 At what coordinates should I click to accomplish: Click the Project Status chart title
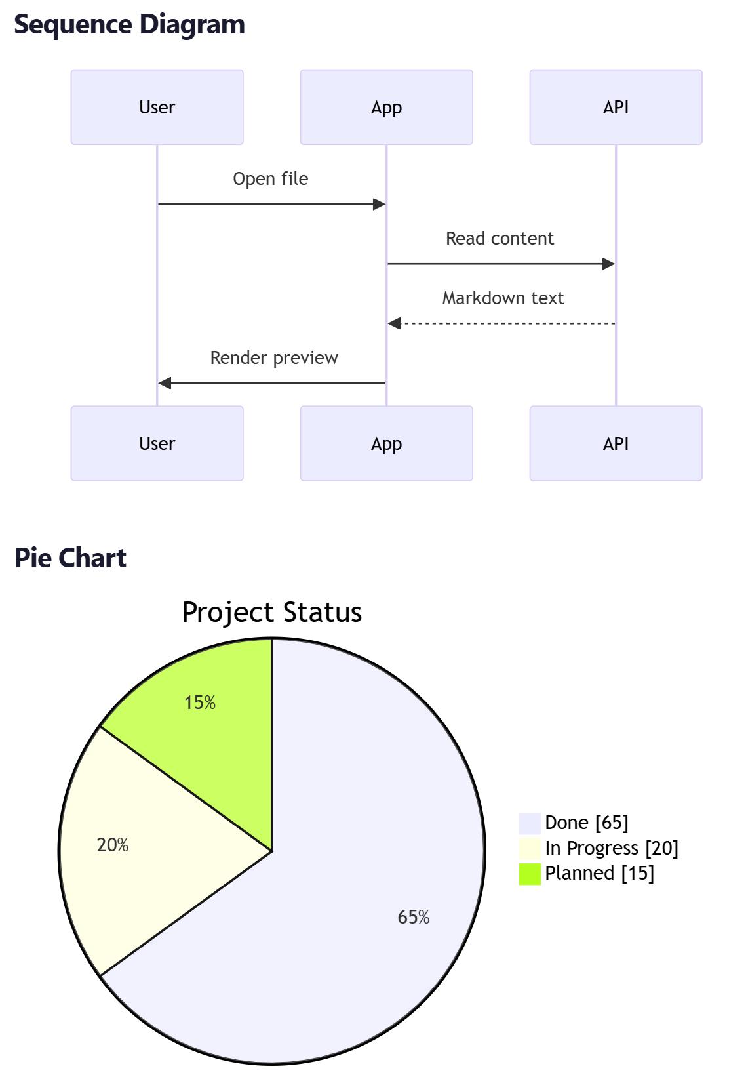click(271, 612)
